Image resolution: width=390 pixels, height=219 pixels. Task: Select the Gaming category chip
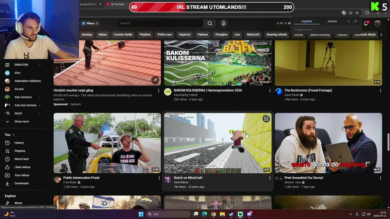[x=87, y=35]
